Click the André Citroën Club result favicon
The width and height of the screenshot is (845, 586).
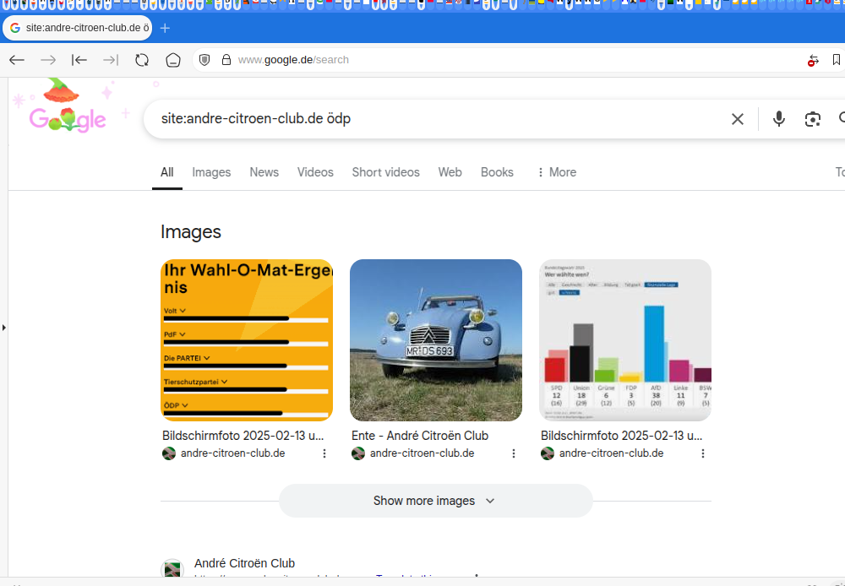tap(172, 569)
